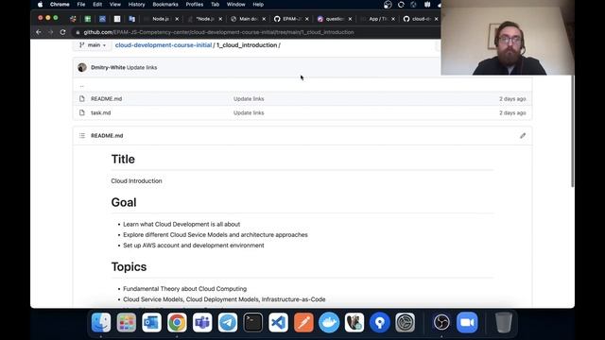605x340 pixels.
Task: Open the Chrome File menu
Action: [81, 5]
